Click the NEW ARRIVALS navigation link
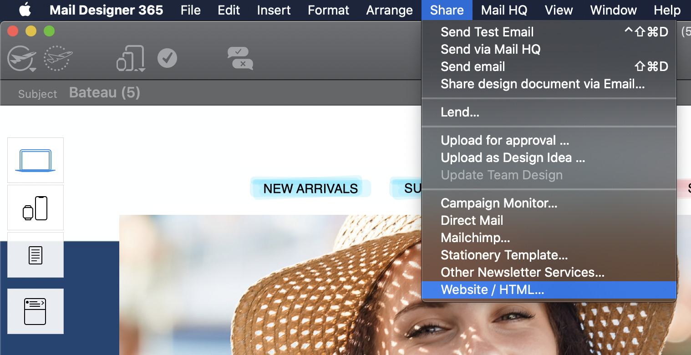The width and height of the screenshot is (691, 355). coord(310,188)
